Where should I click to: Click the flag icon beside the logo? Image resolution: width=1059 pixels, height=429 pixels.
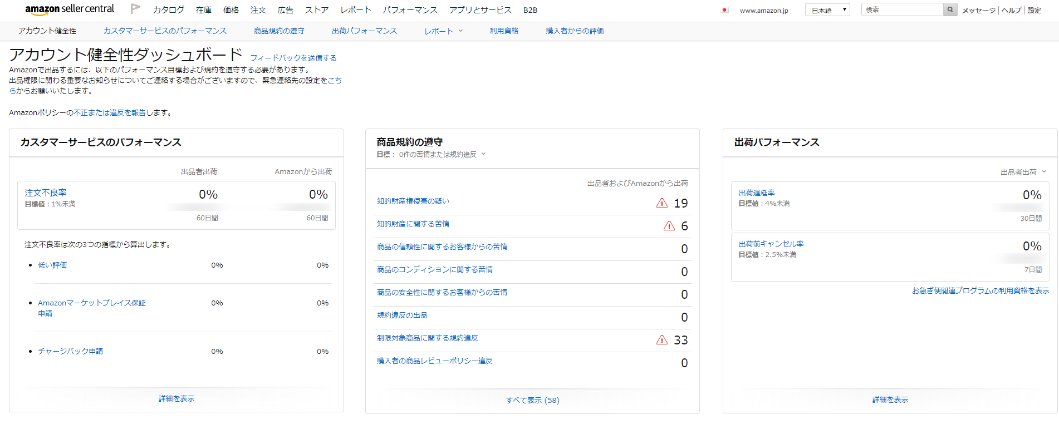[135, 9]
